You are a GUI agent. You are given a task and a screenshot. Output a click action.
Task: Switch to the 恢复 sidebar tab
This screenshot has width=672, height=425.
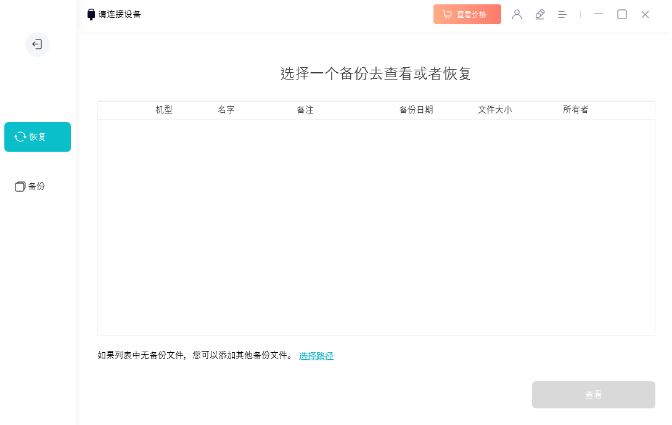tap(38, 137)
